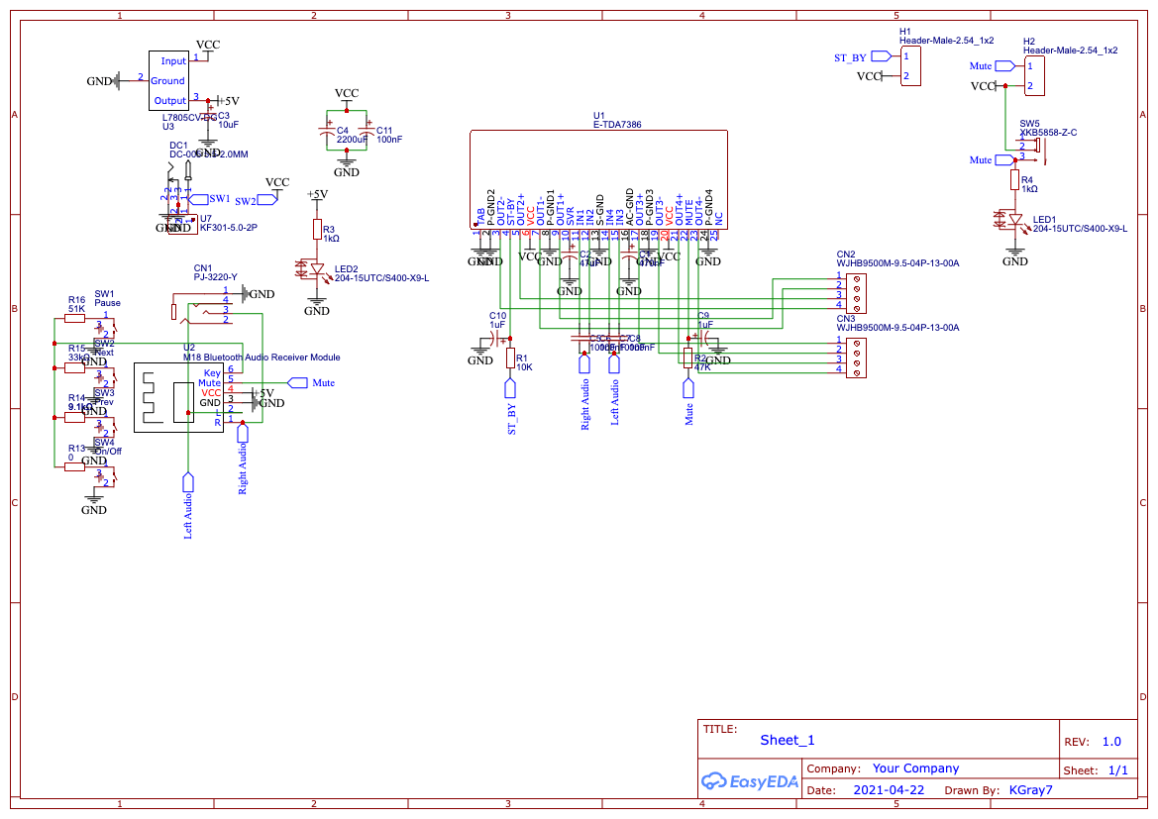Click the '51K' value of R16
Image resolution: width=1158 pixels, height=819 pixels.
coord(77,309)
